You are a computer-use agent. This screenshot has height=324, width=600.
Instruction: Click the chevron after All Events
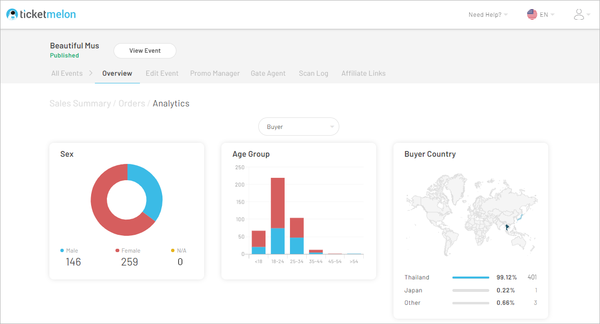(x=91, y=73)
